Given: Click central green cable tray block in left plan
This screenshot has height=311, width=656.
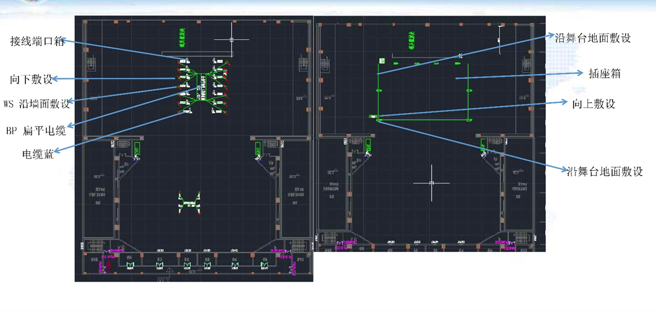Looking at the screenshot, I should (201, 87).
